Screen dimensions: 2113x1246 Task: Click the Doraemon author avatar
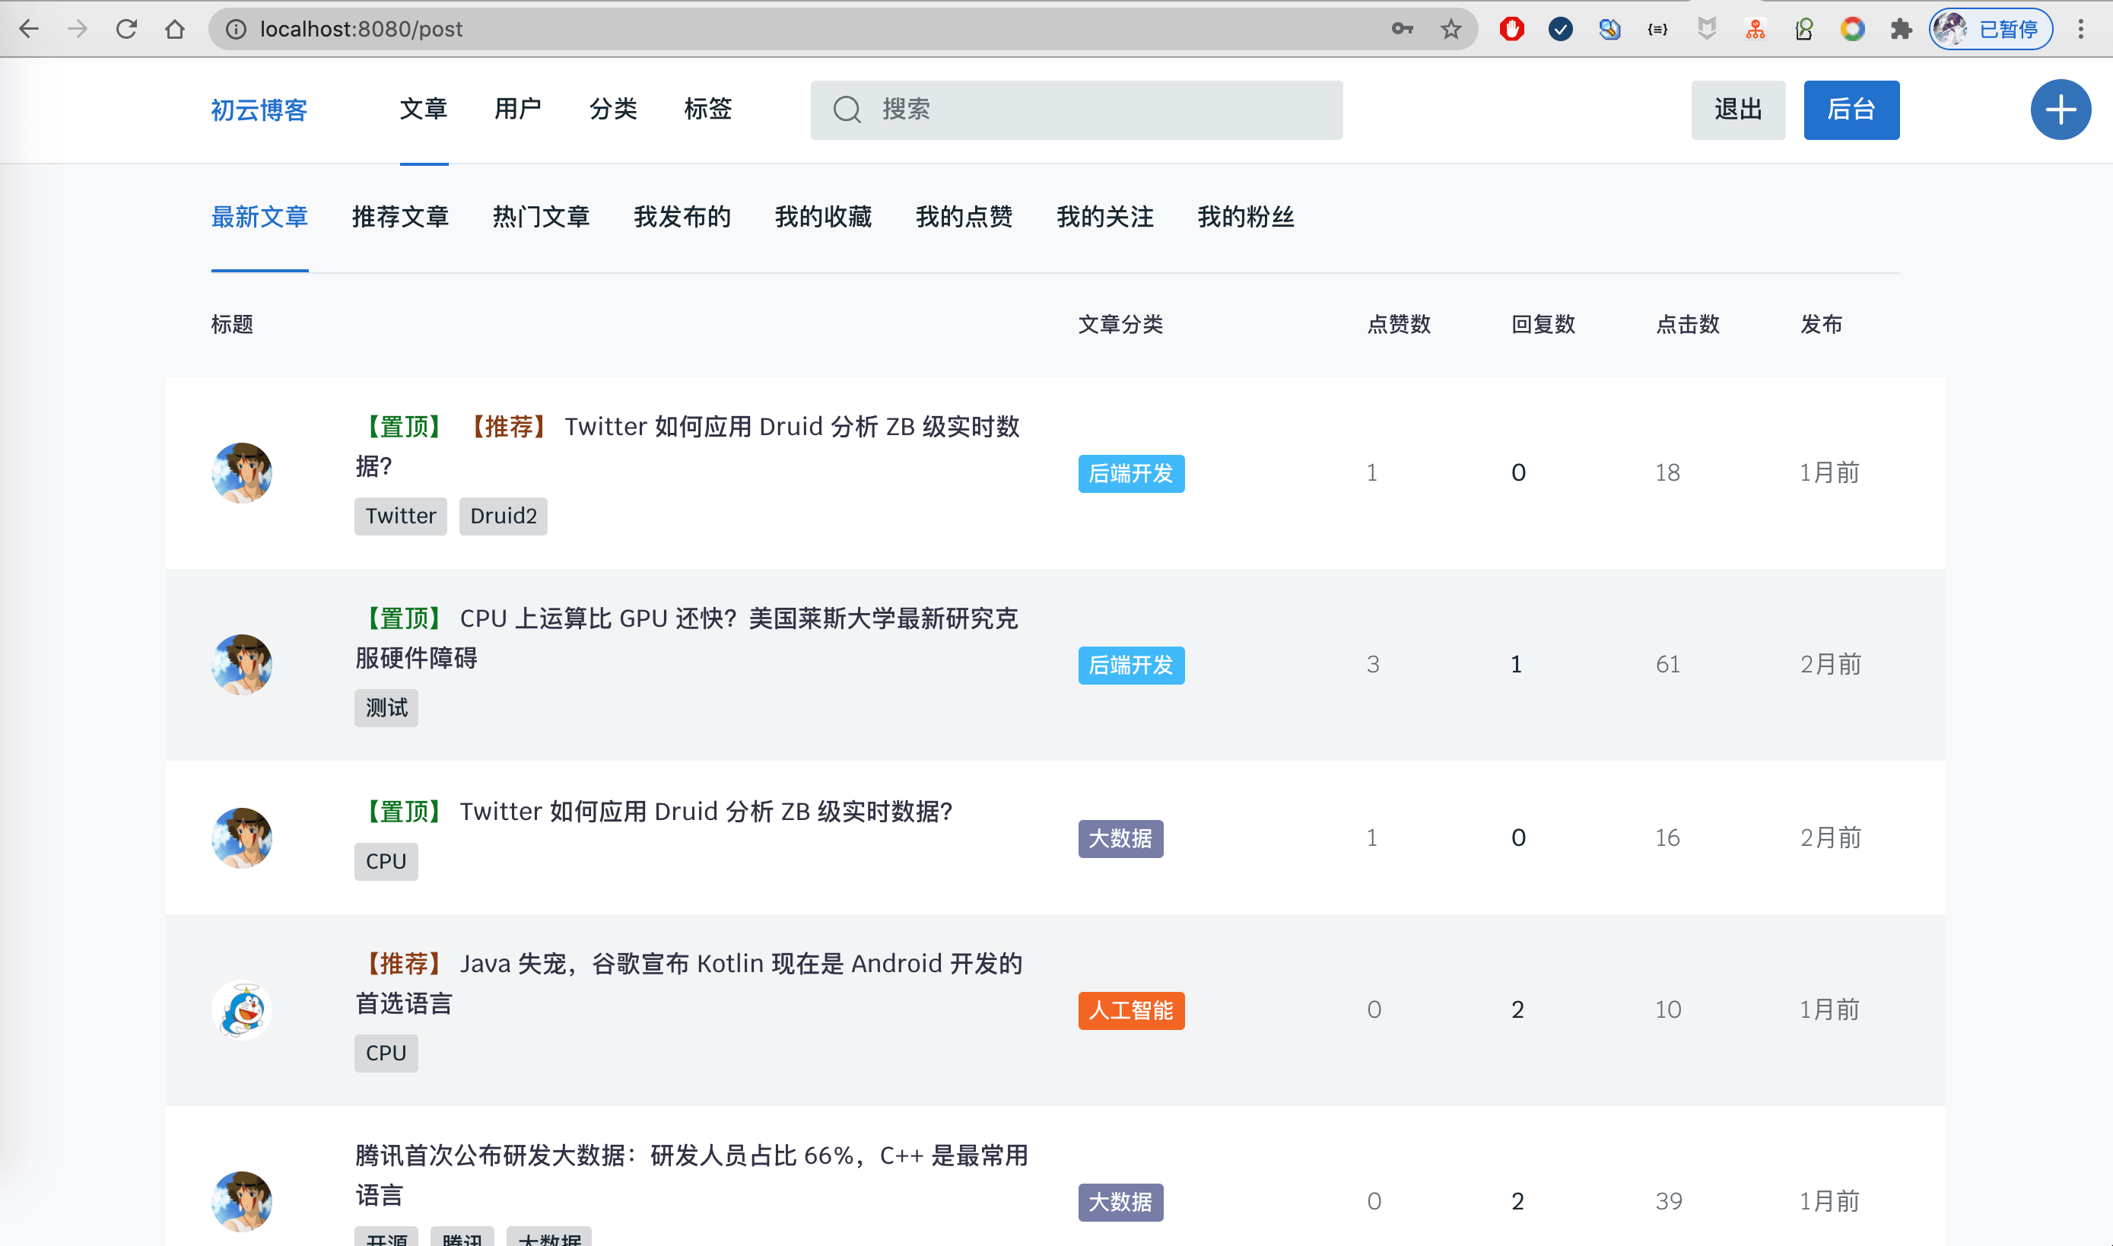pyautogui.click(x=242, y=1010)
